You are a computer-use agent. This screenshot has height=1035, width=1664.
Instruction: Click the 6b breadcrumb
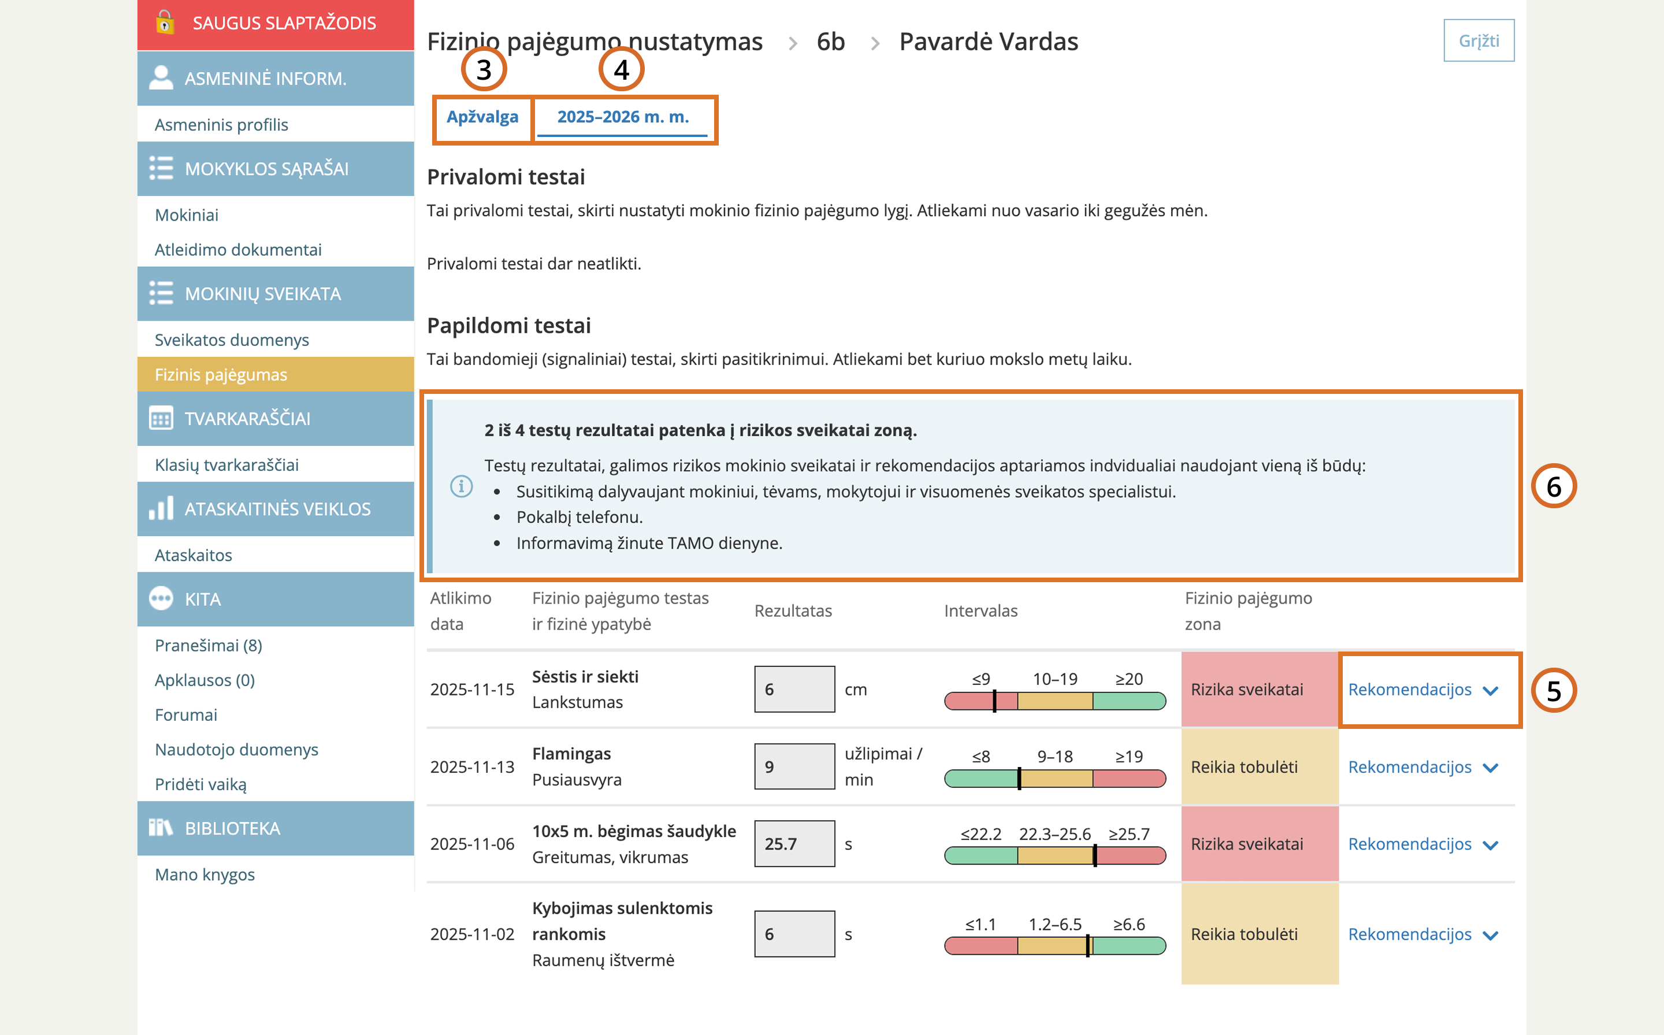coord(831,42)
